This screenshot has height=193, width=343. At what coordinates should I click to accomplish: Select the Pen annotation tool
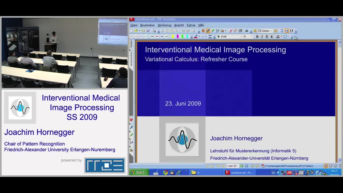208,30
